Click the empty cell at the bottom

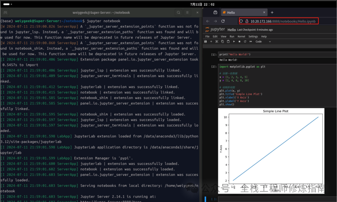(x=277, y=199)
